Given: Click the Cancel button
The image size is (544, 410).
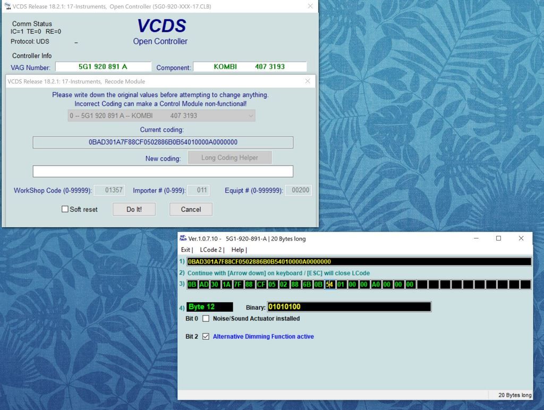Looking at the screenshot, I should point(191,209).
